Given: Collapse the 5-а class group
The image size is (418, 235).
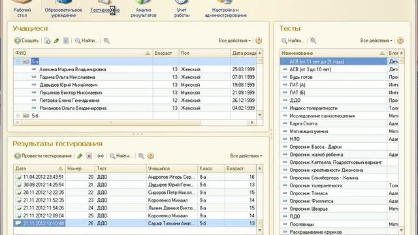Looking at the screenshot, I should pyautogui.click(x=18, y=61).
